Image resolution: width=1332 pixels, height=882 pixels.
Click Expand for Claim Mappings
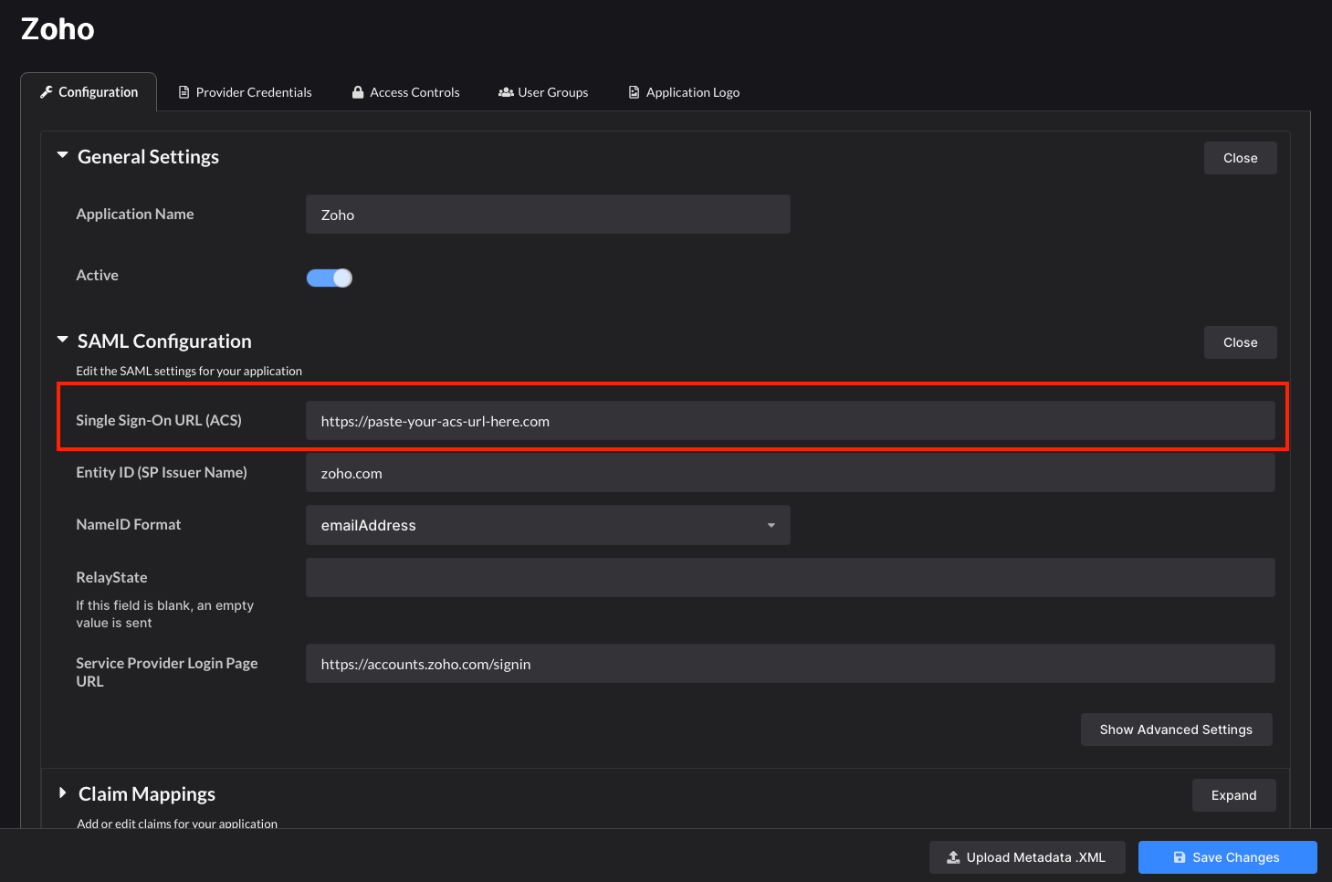point(1233,795)
